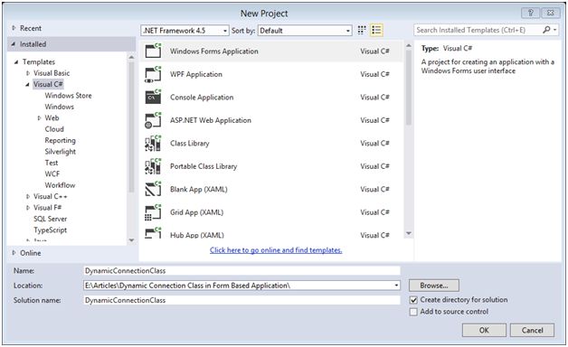Collapse the Installed section
The width and height of the screenshot is (568, 347).
(14, 44)
